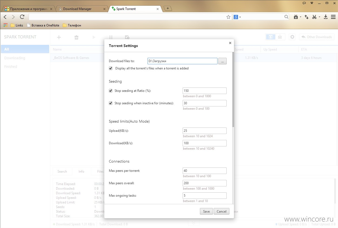Click the Max ongoing tasks field
The height and width of the screenshot is (228, 338).
(x=205, y=196)
